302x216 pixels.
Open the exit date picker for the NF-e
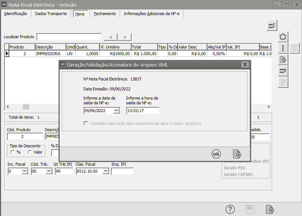116,111
